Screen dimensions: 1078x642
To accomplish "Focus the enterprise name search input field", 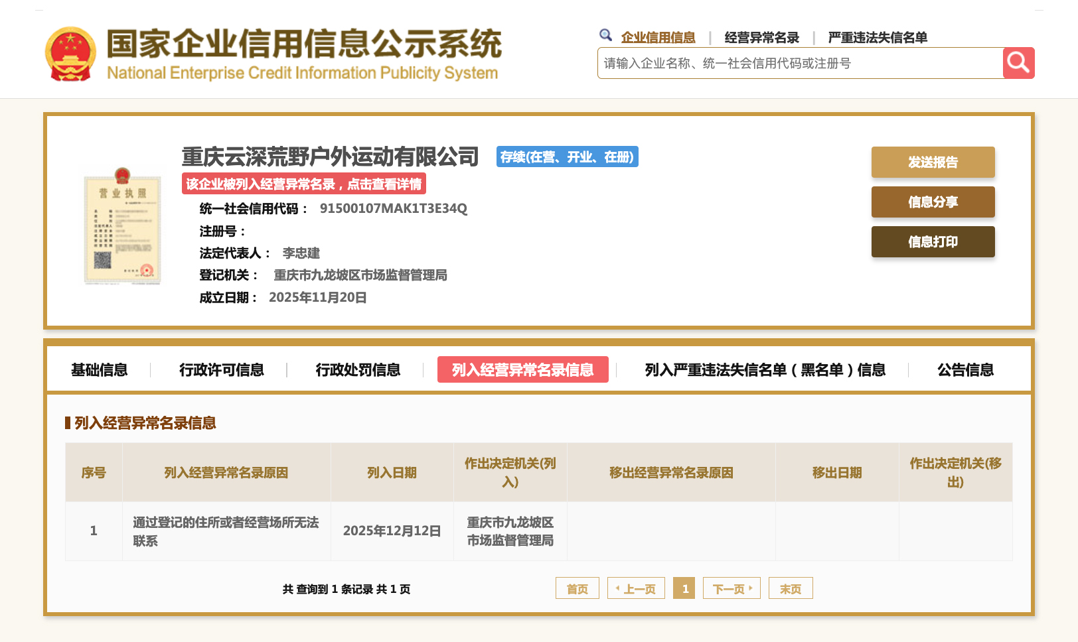I will click(800, 64).
